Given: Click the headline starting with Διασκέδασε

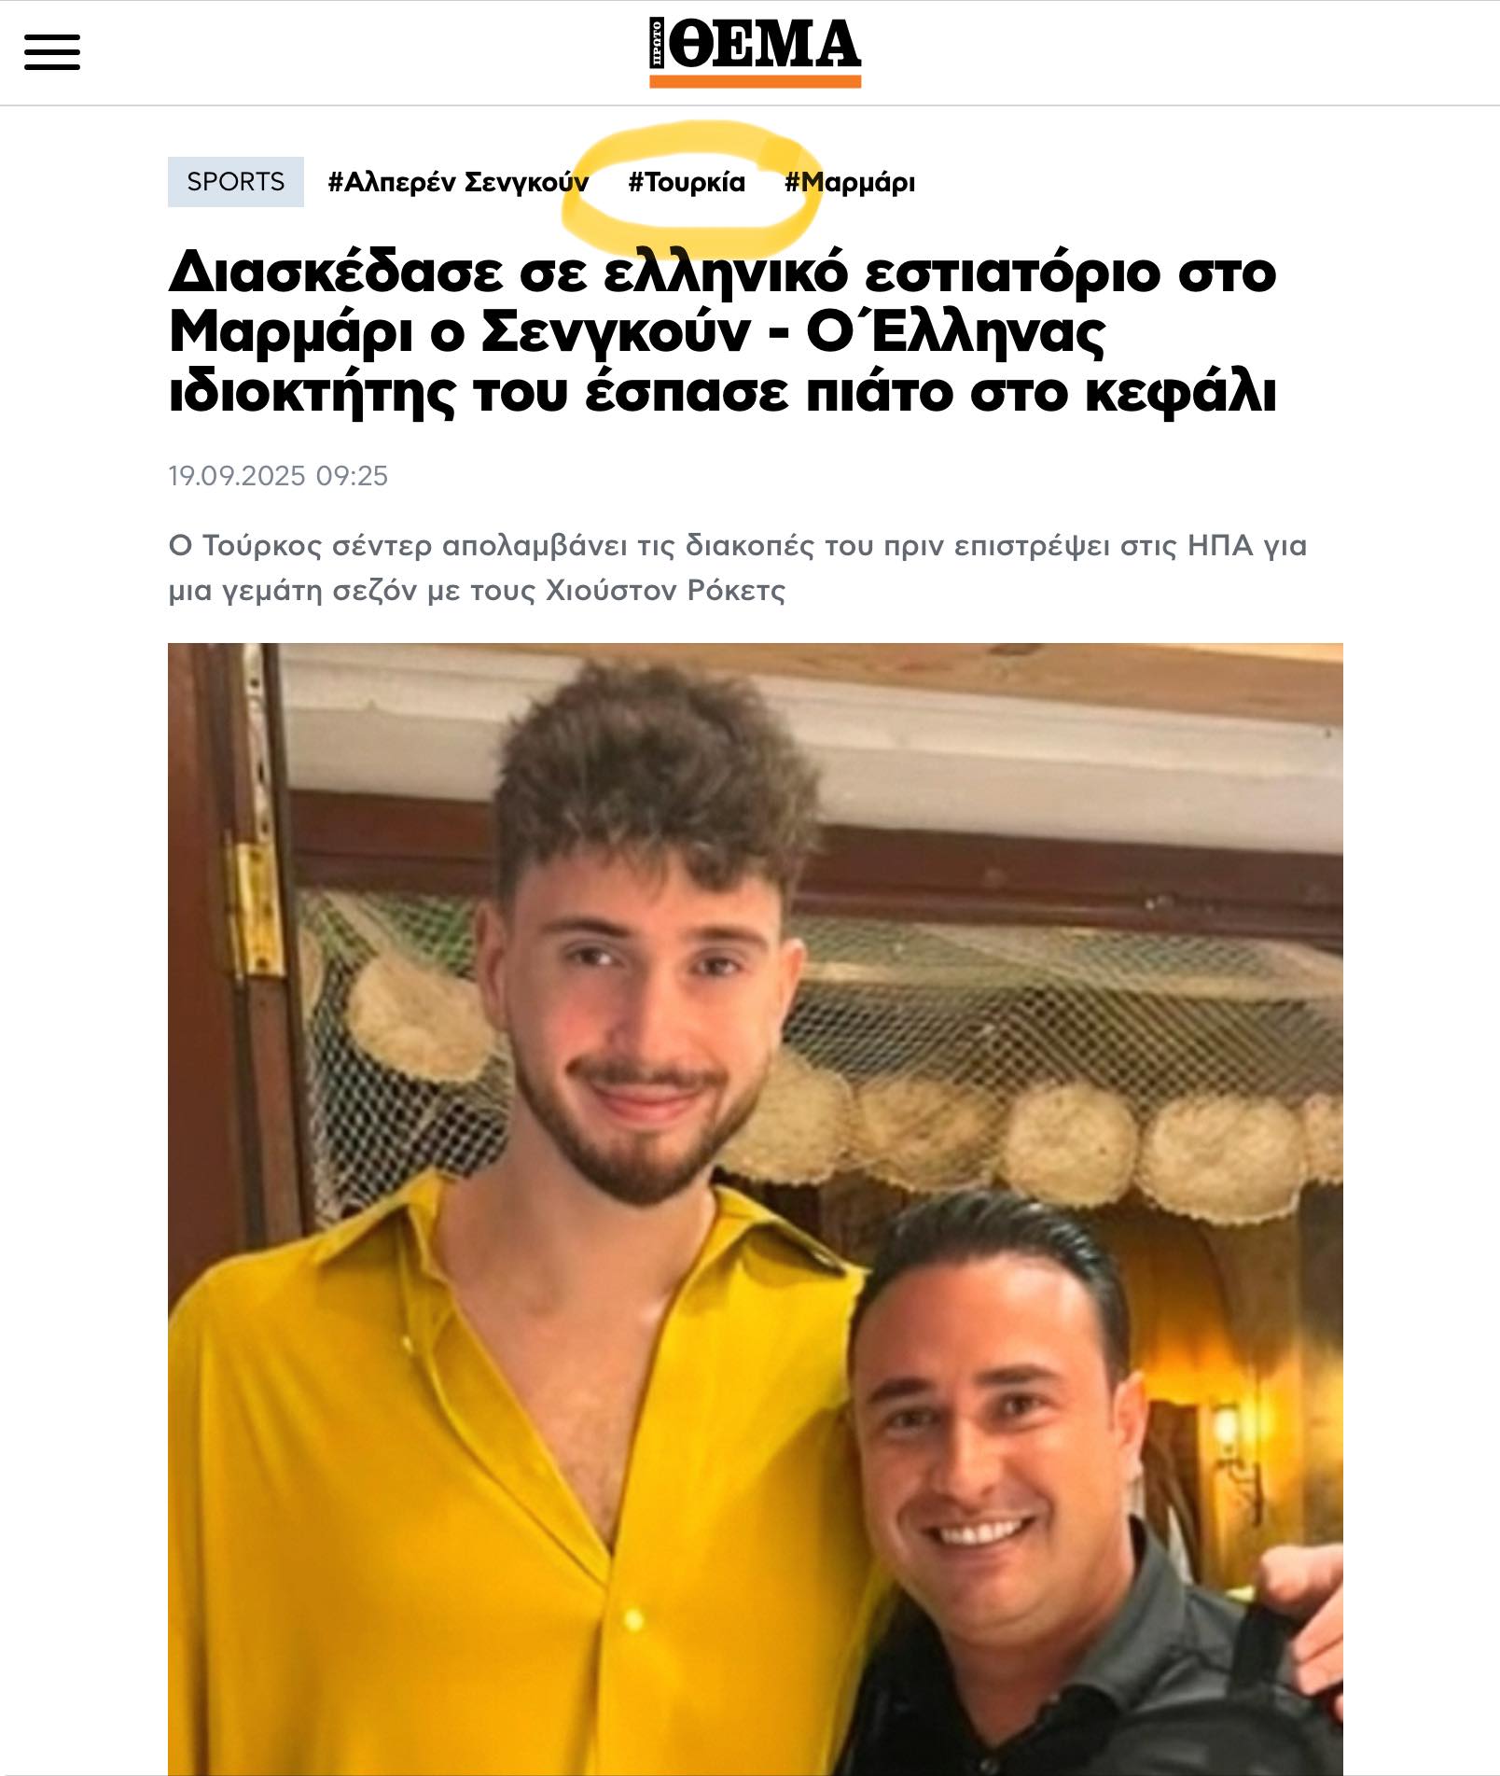Looking at the screenshot, I should click(x=722, y=332).
